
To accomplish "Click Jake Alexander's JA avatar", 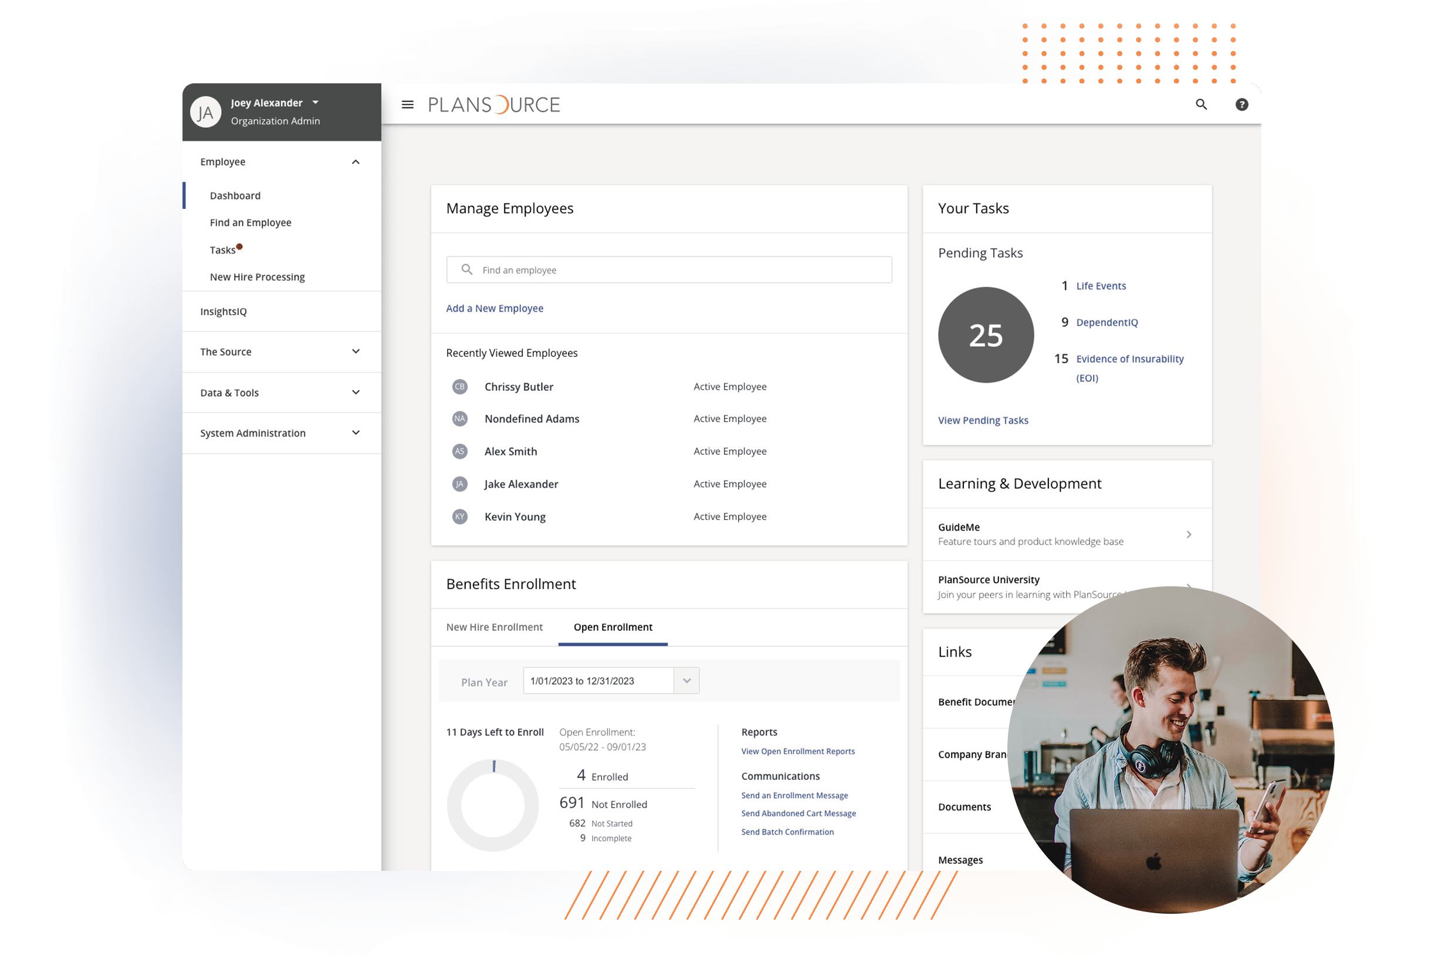I will 459,484.
